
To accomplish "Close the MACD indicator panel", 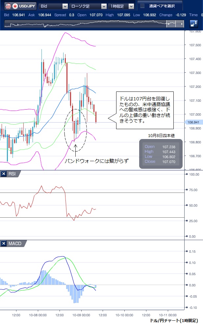I will (x=4, y=244).
